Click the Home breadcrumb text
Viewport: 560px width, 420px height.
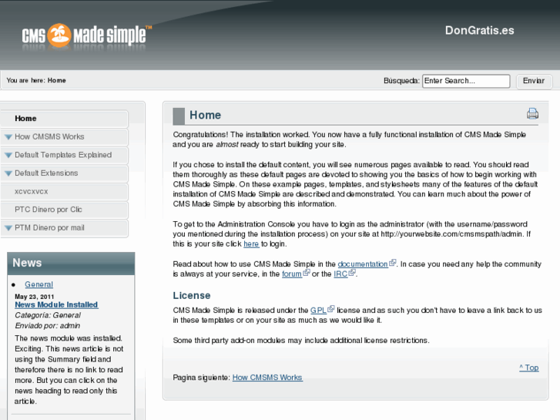[x=57, y=80]
